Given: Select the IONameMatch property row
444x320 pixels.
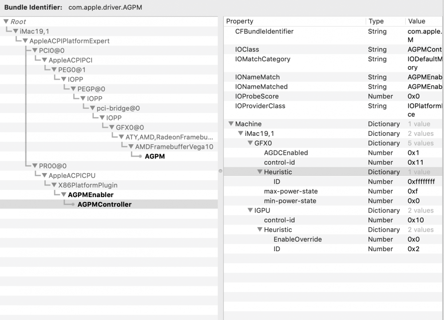Looking at the screenshot, I should click(x=333, y=77).
